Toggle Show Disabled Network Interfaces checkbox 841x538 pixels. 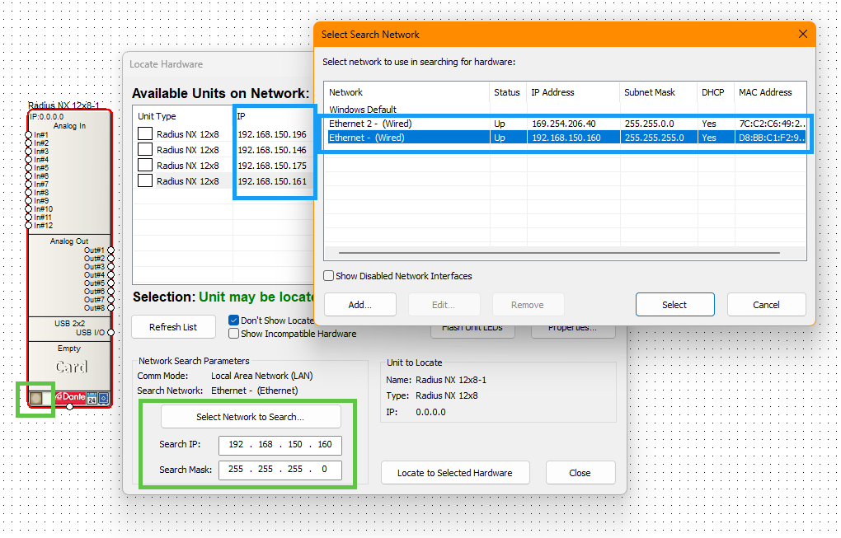tap(329, 276)
